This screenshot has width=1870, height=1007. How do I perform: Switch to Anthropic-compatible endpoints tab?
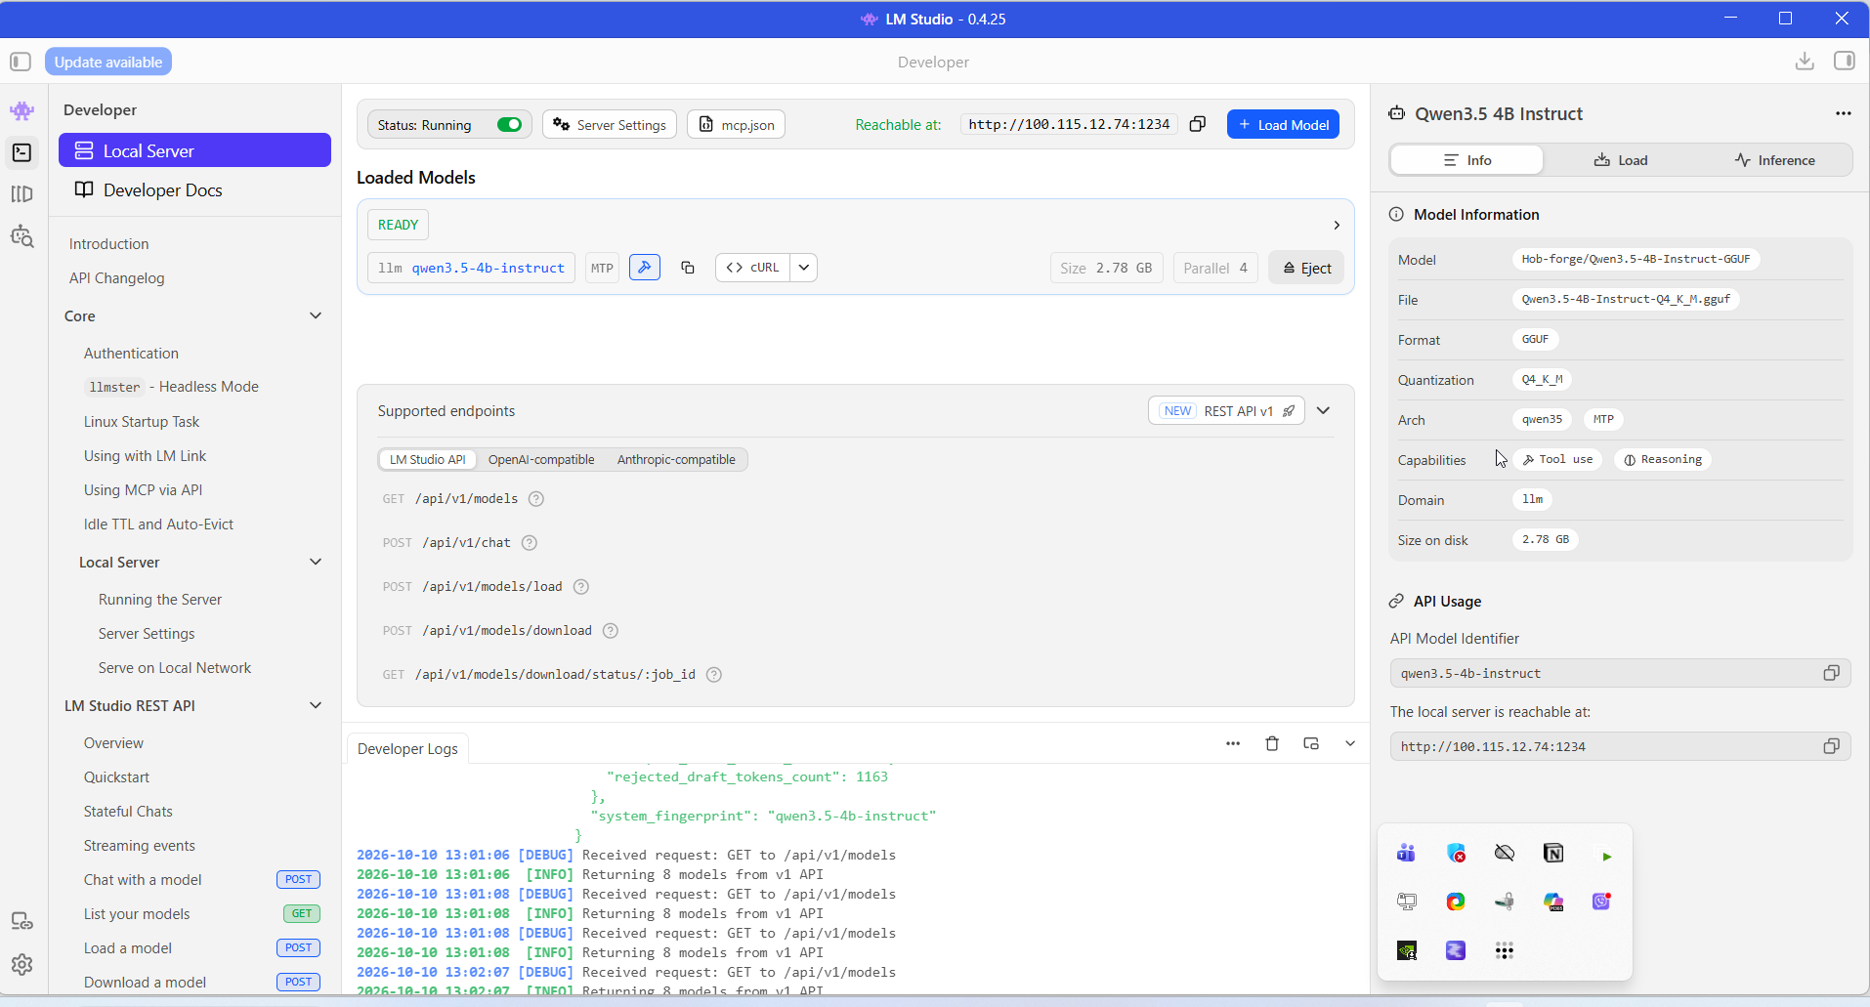[676, 460]
